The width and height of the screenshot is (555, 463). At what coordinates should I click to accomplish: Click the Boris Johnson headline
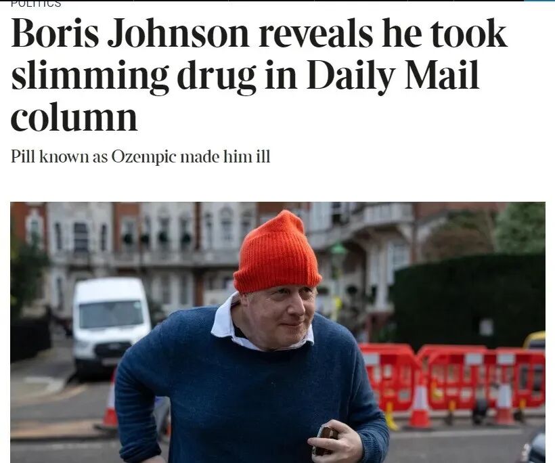259,74
